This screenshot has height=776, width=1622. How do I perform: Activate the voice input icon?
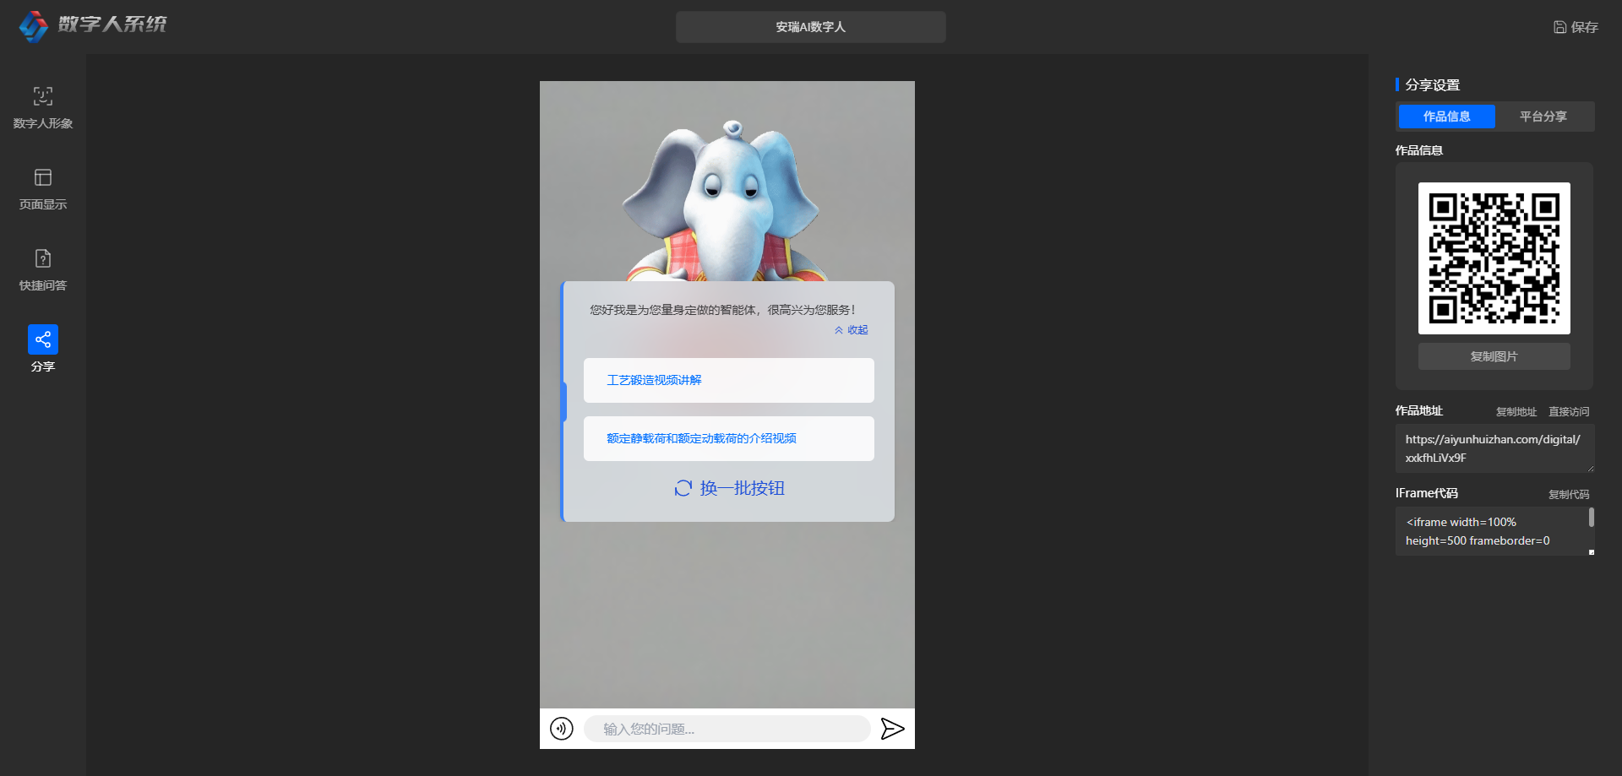561,728
